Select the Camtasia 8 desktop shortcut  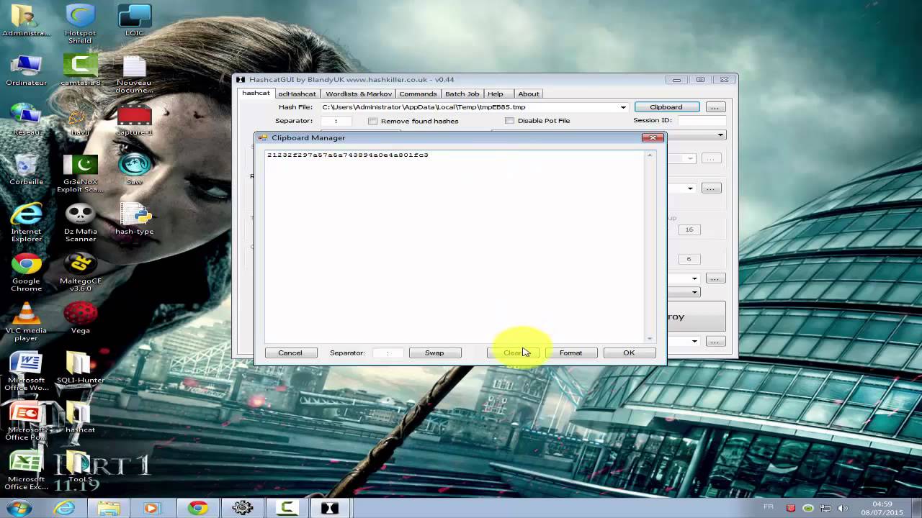80,70
